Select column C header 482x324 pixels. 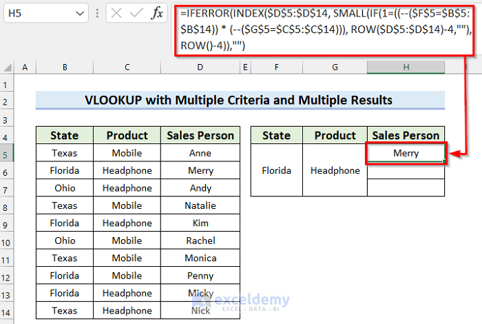[x=127, y=67]
